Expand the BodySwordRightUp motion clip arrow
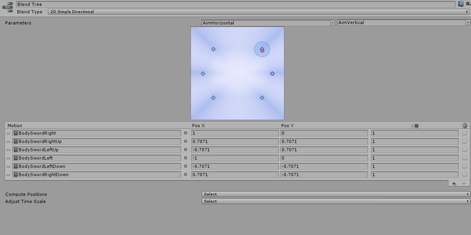This screenshot has height=235, width=471. pyautogui.click(x=15, y=141)
